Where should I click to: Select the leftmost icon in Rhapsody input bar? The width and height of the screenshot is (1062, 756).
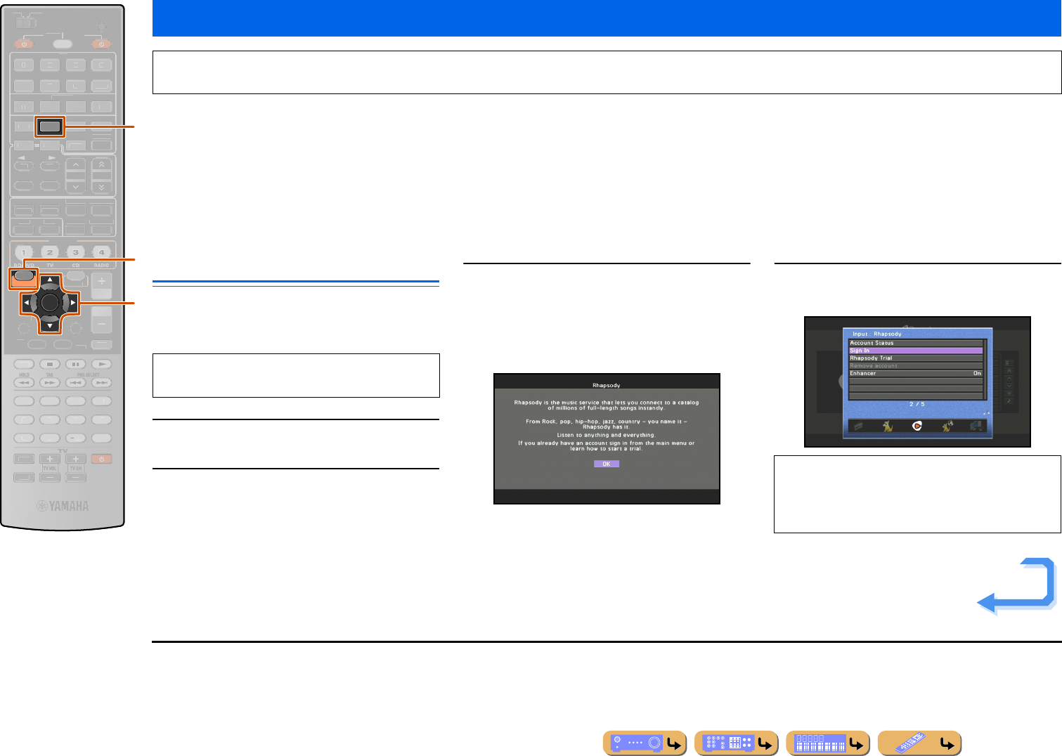[x=858, y=426]
